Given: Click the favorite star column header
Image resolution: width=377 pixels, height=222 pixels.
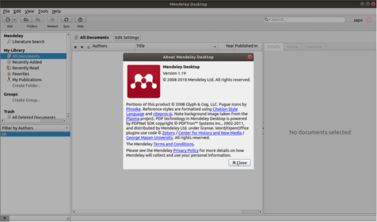Looking at the screenshot, I should click(75, 47).
